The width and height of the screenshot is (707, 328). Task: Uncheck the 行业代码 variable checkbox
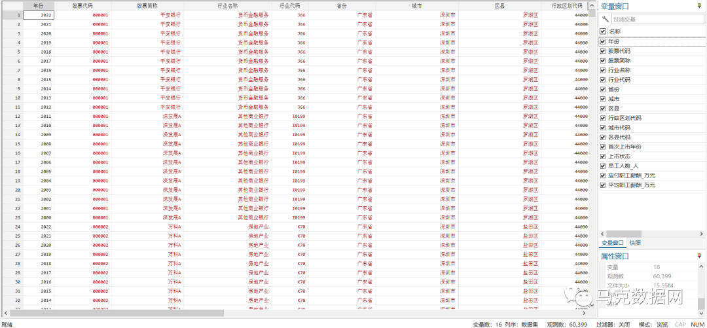click(x=603, y=79)
